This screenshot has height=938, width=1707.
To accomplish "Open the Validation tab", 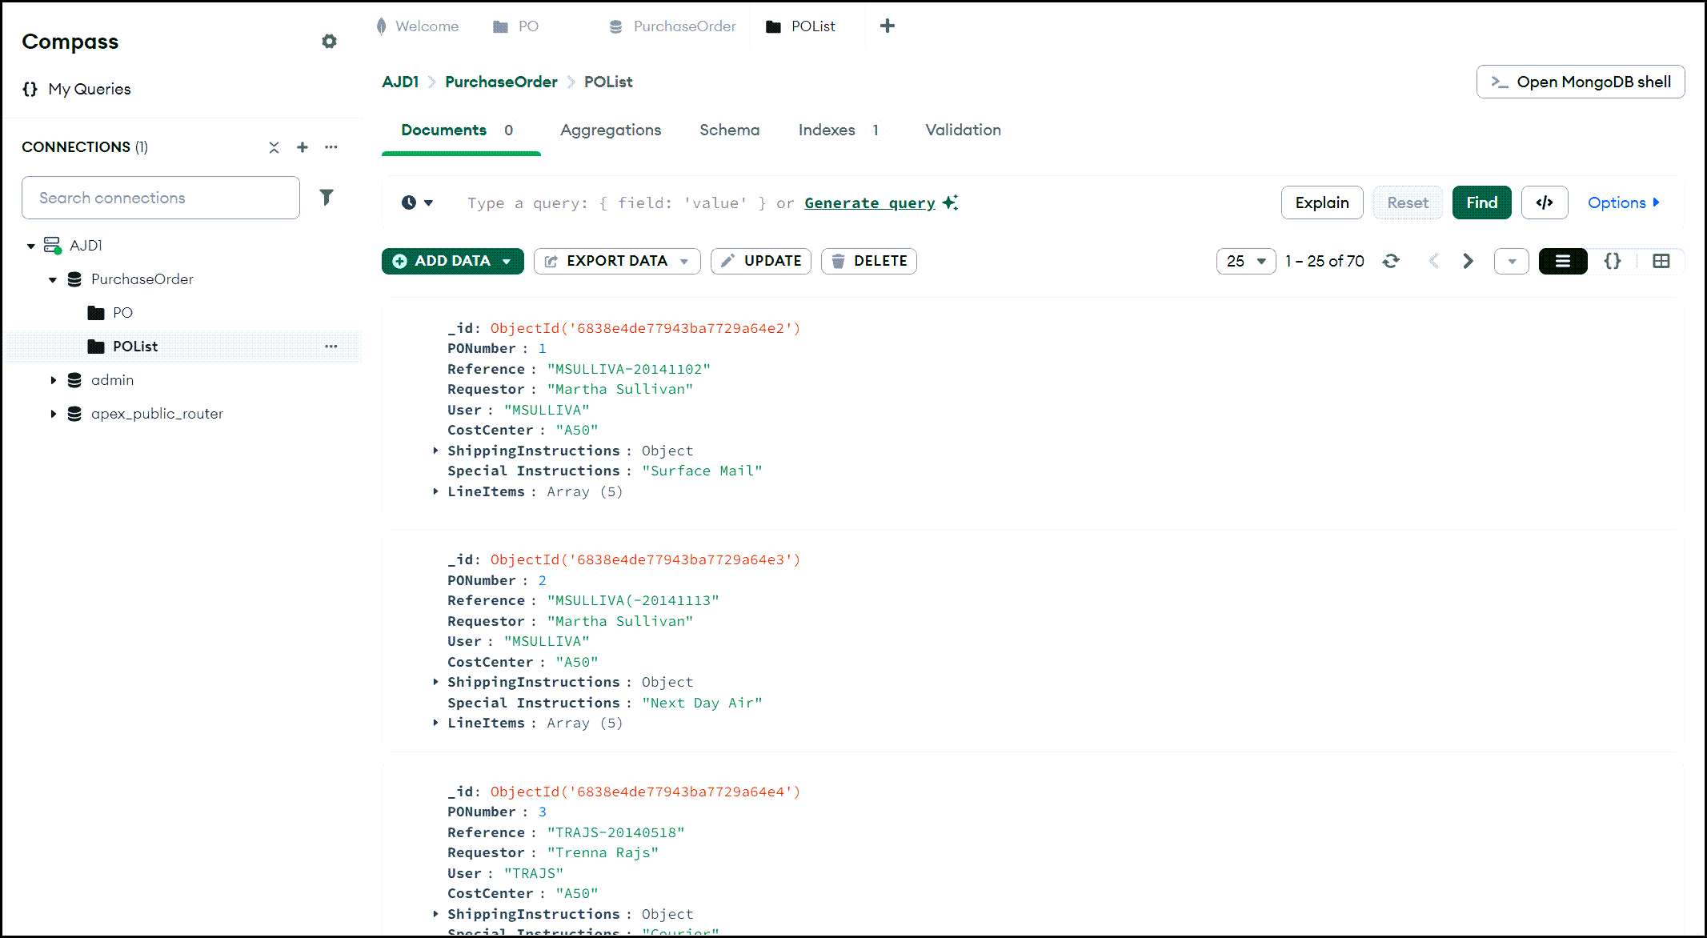I will (x=964, y=130).
